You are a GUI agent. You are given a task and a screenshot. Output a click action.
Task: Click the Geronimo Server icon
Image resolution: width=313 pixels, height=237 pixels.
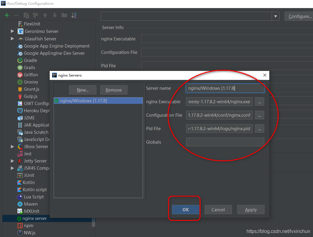20,31
